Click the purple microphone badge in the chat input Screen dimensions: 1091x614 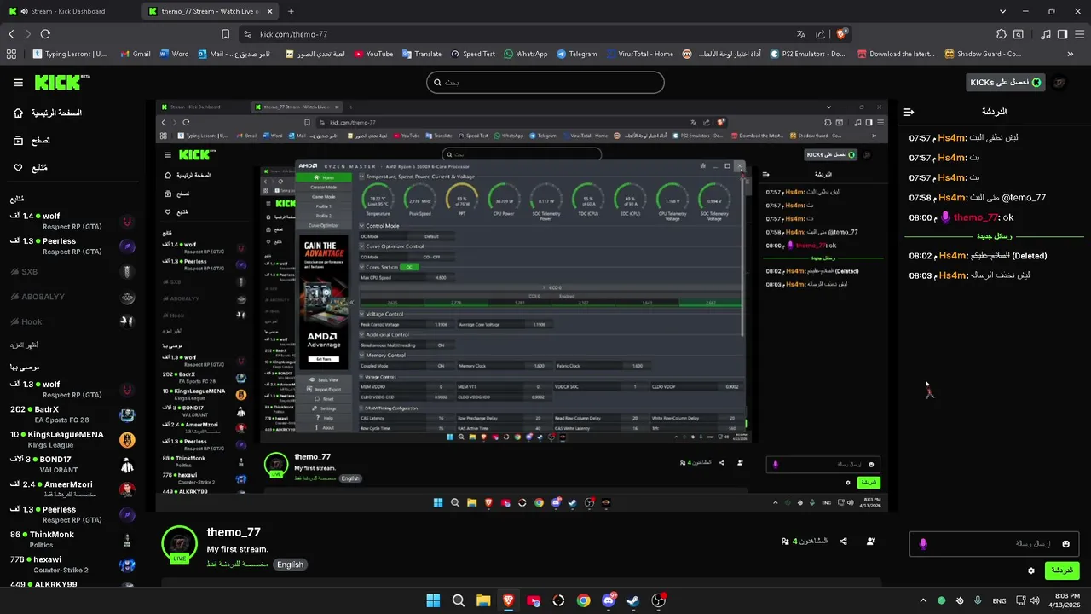click(923, 544)
